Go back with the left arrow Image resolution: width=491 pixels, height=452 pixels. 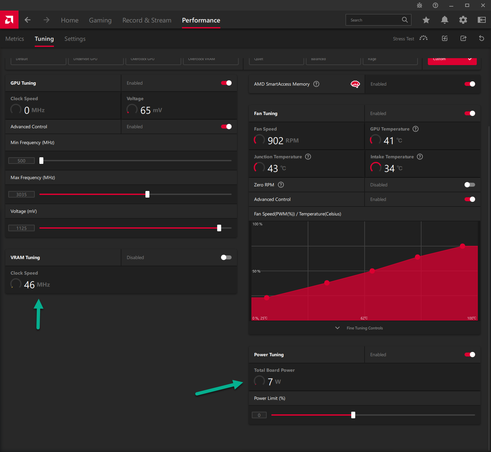[27, 20]
